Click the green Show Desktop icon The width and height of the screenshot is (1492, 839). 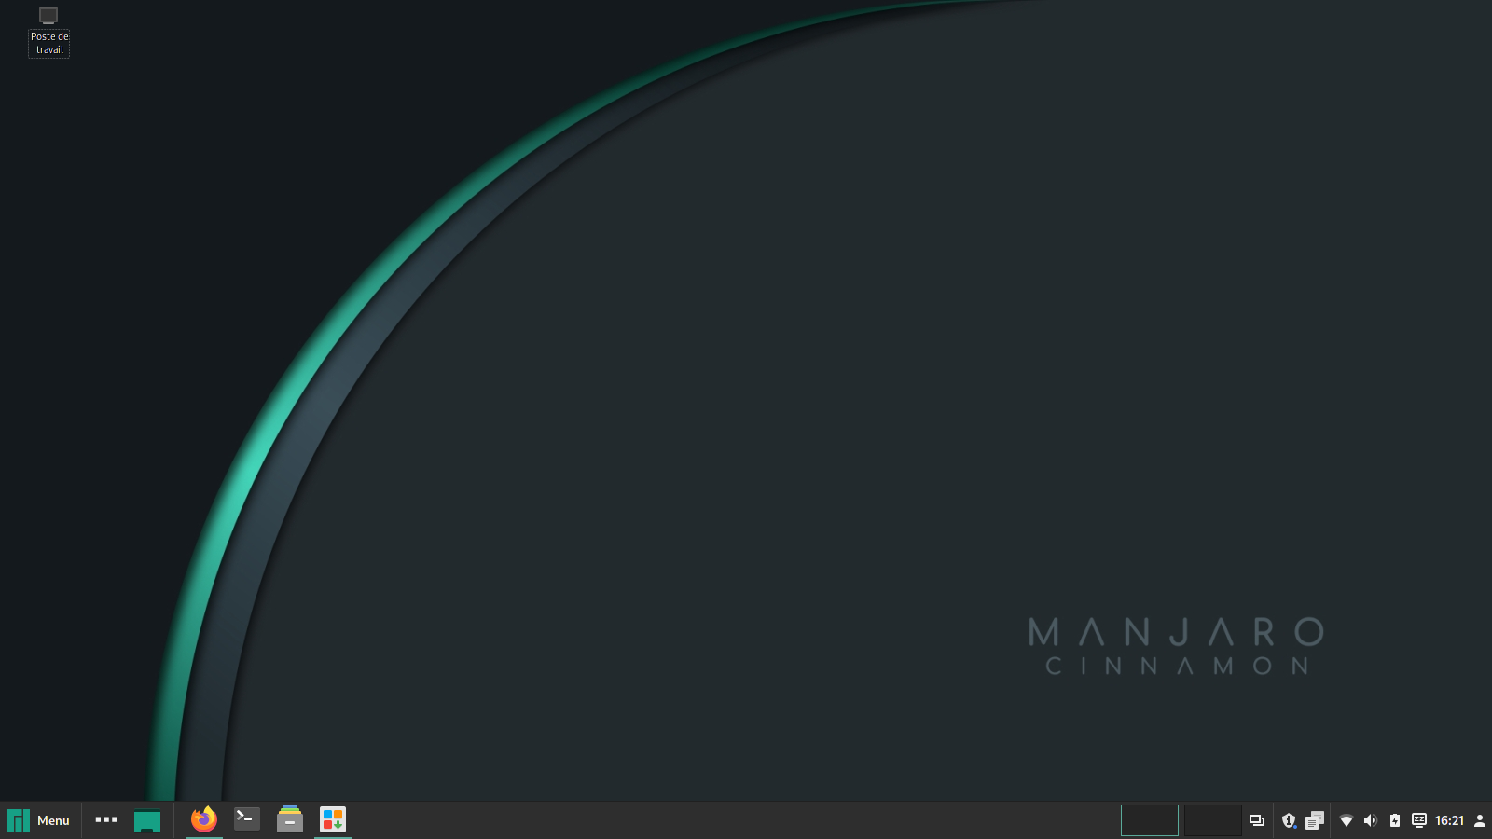point(147,821)
